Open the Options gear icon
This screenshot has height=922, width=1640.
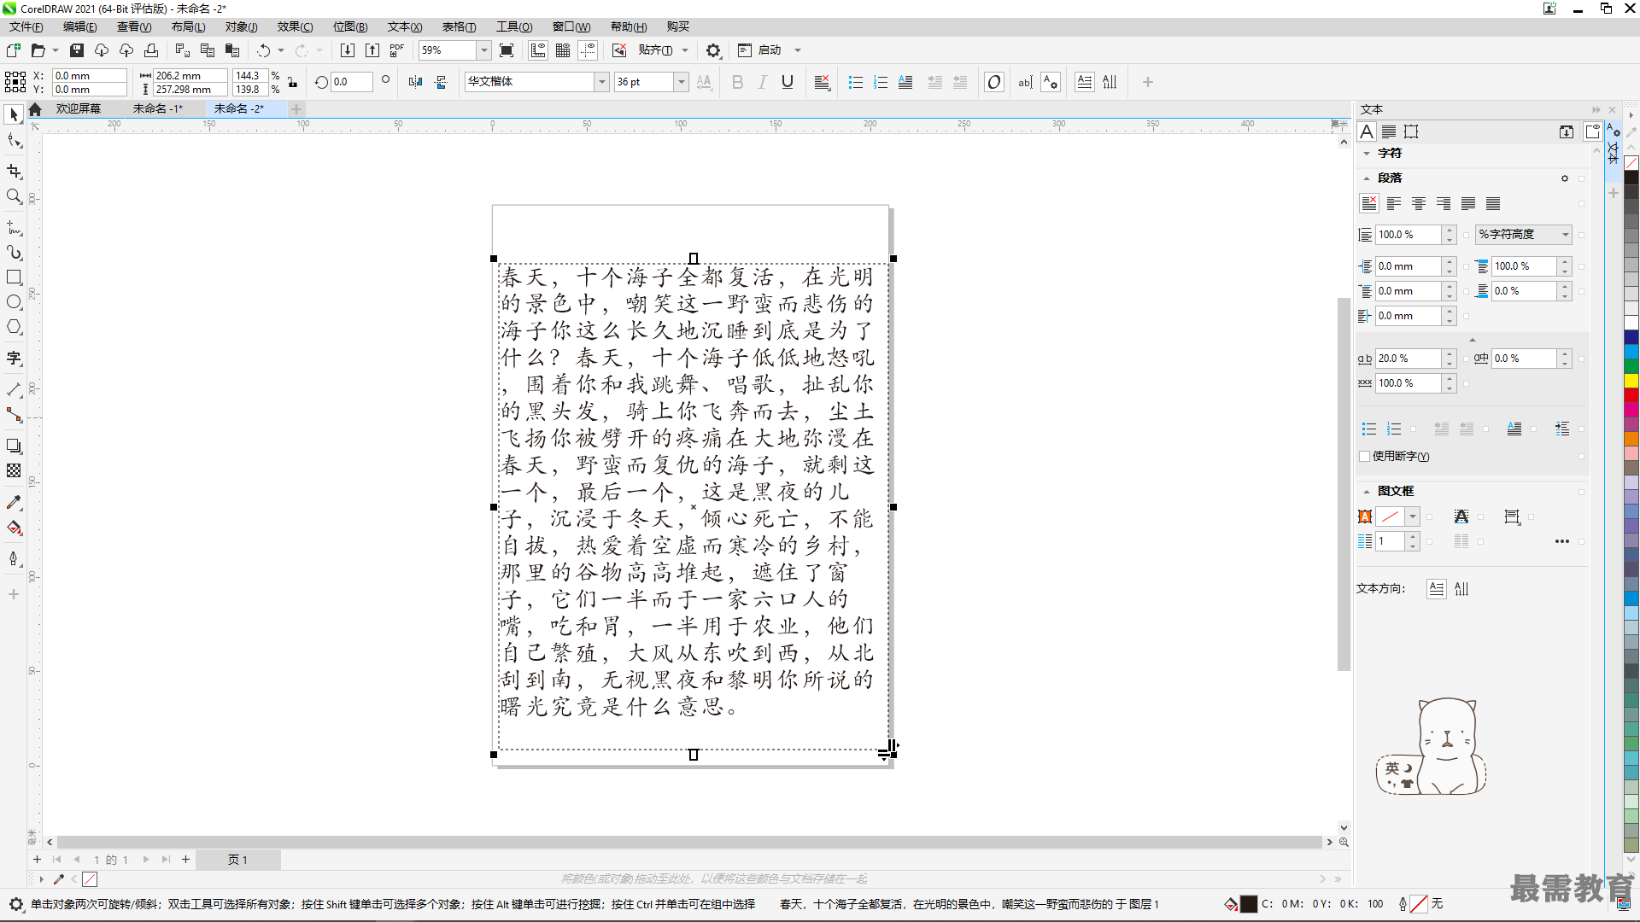tap(713, 50)
